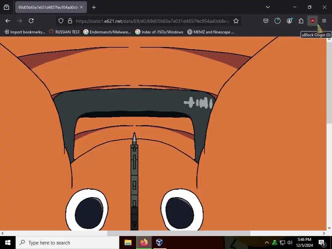Open a new tab with plus button
The image size is (332, 249).
pos(94,7)
